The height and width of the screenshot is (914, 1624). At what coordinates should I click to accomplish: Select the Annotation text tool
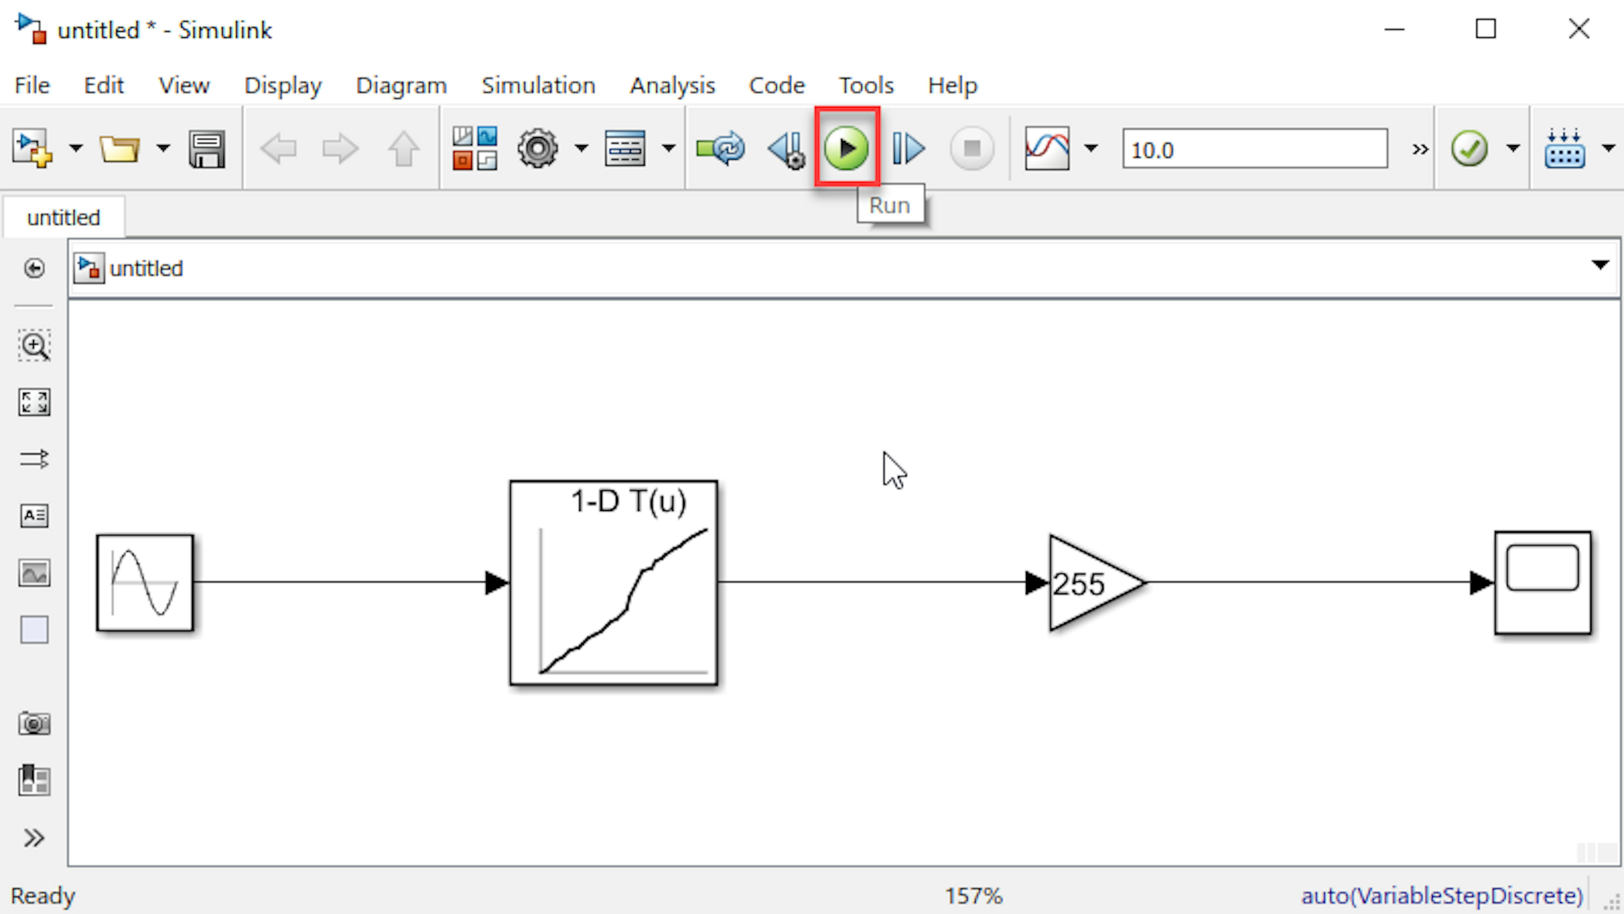point(34,515)
